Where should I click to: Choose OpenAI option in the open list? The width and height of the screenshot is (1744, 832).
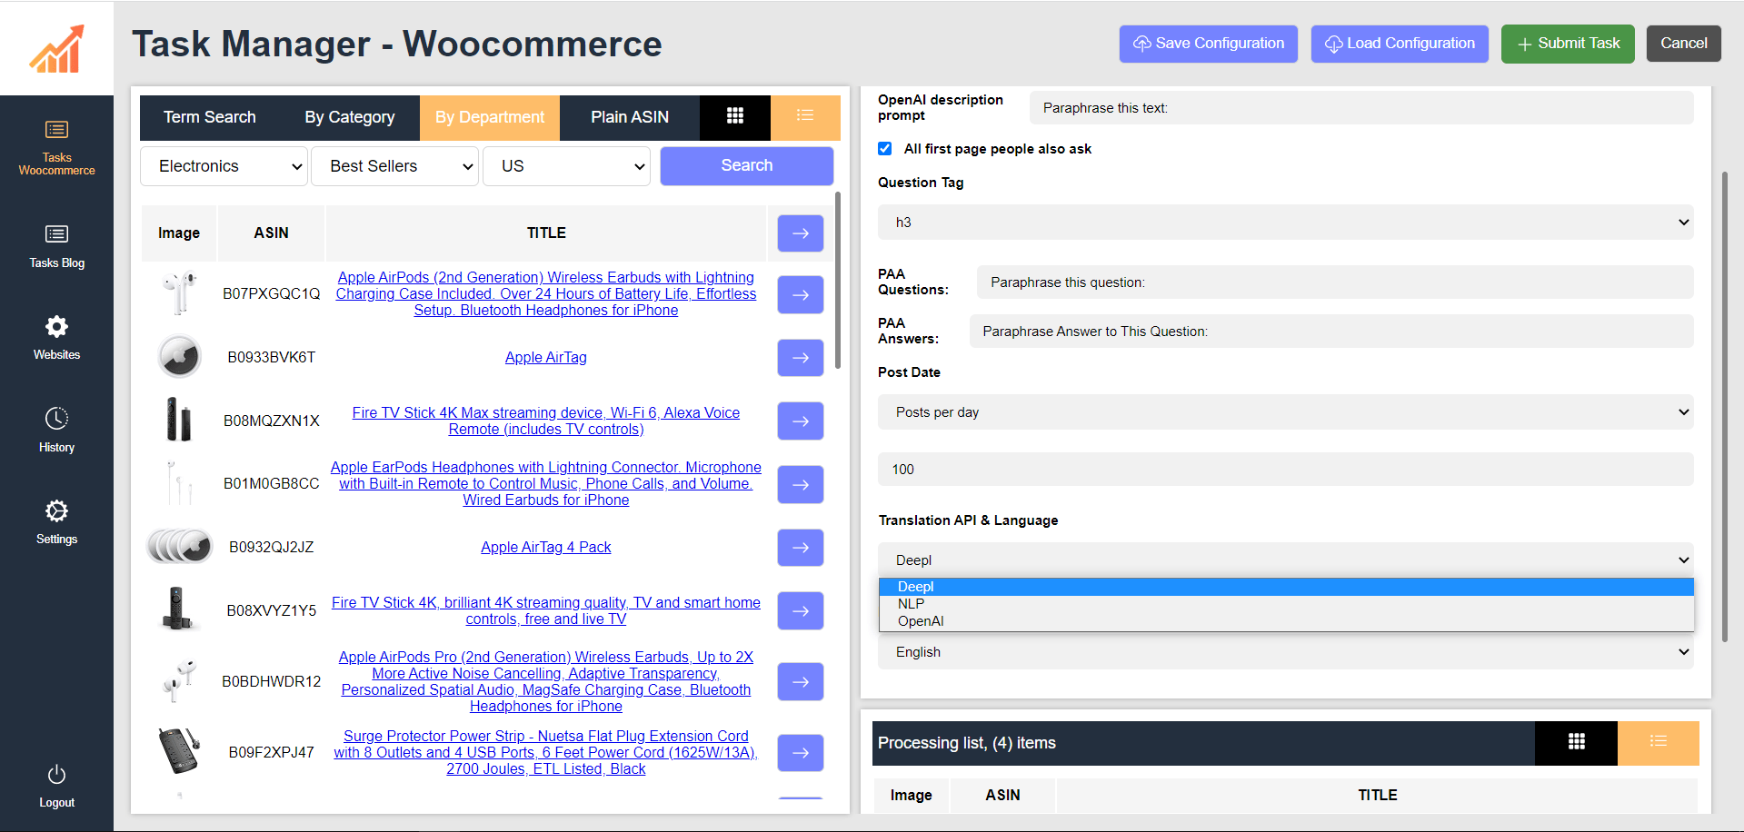(x=1286, y=621)
